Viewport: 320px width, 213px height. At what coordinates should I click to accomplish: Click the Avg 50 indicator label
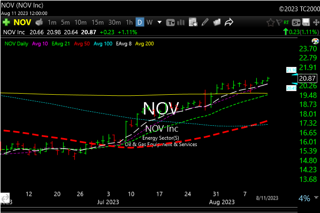tap(82, 44)
